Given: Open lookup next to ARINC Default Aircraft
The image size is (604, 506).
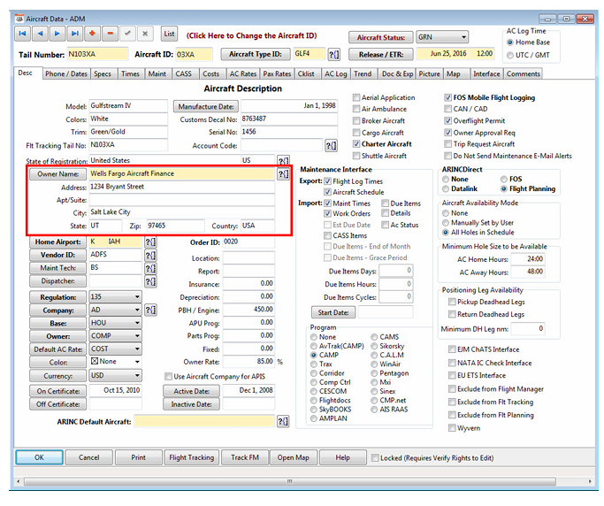Looking at the screenshot, I should tap(283, 422).
